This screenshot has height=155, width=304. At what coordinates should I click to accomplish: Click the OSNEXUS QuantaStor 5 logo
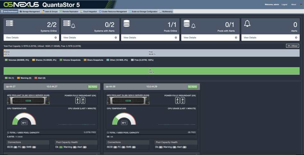[42, 4]
